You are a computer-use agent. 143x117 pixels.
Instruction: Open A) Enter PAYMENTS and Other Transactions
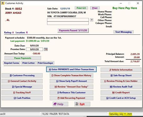click(71, 69)
